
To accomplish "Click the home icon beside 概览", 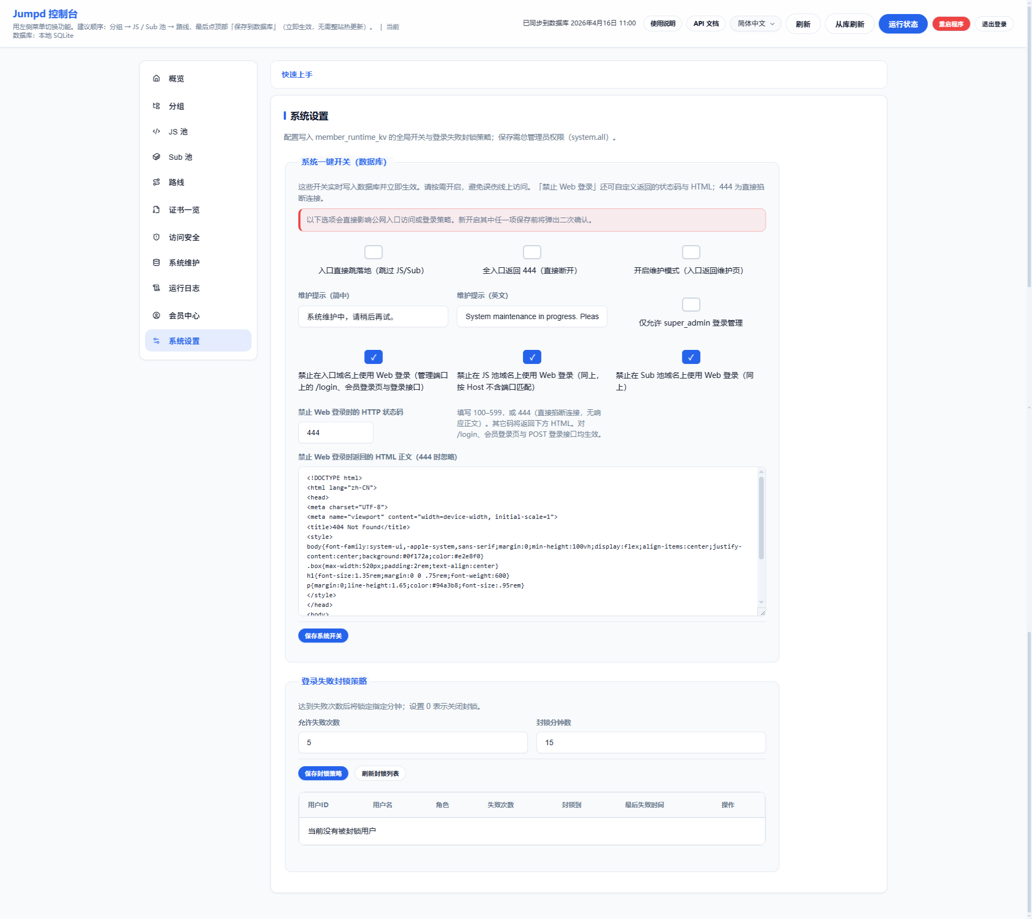I will [x=156, y=78].
